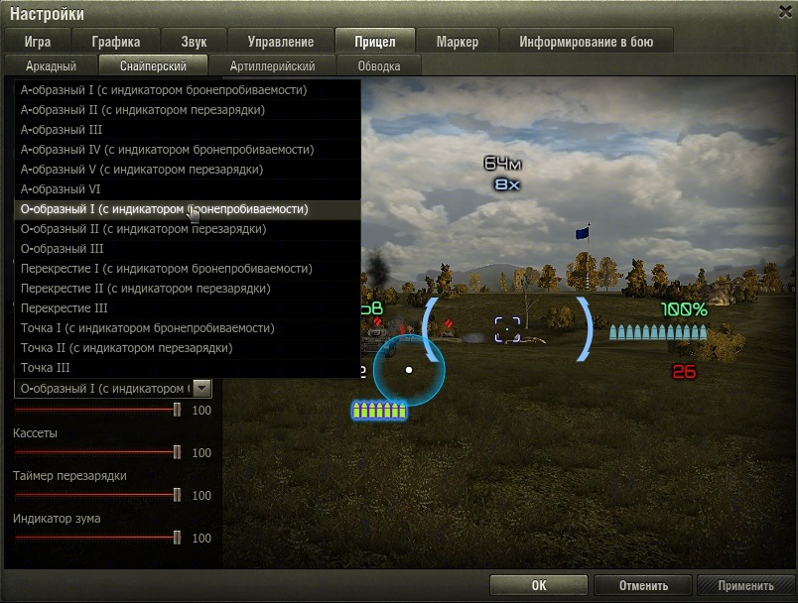
Task: Click the Применить button
Action: [x=745, y=585]
